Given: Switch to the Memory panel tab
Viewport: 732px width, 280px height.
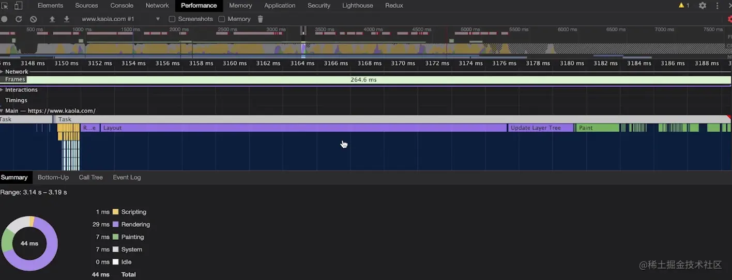Looking at the screenshot, I should [x=240, y=6].
